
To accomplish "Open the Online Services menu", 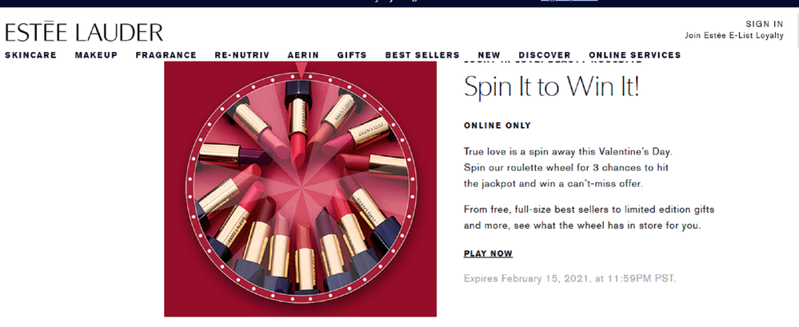I will (635, 55).
